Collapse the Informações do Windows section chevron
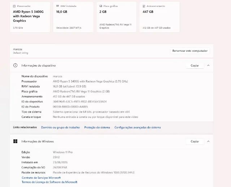 pyautogui.click(x=208, y=141)
